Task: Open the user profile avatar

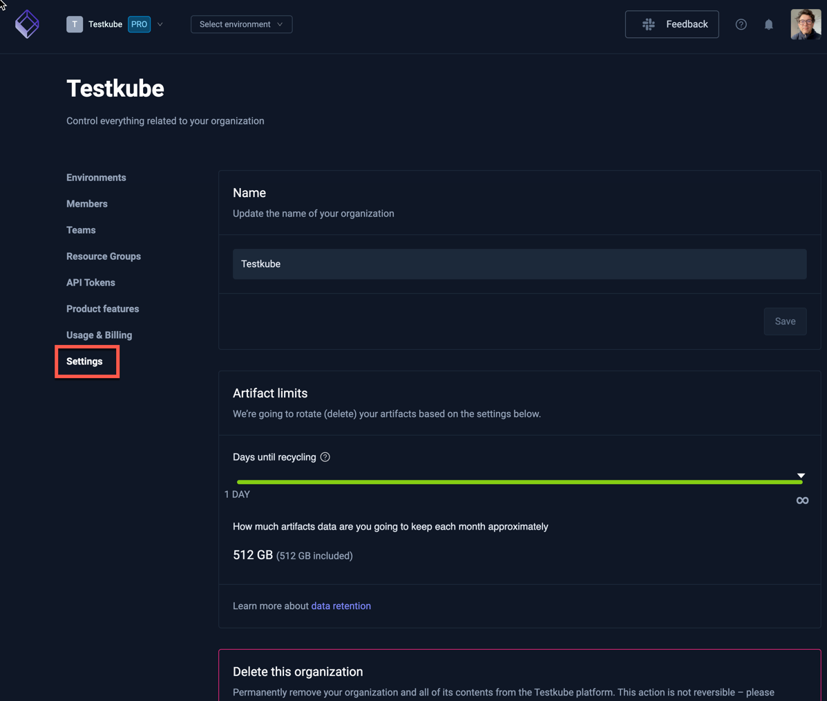Action: [x=806, y=24]
